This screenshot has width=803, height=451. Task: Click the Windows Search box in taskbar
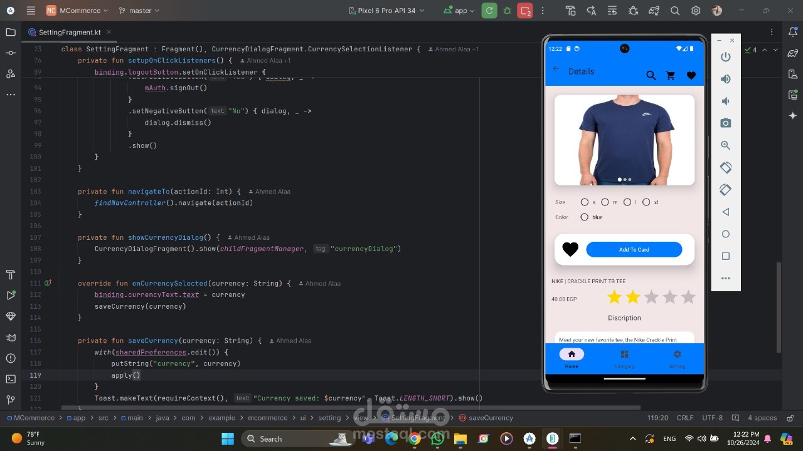click(x=299, y=438)
